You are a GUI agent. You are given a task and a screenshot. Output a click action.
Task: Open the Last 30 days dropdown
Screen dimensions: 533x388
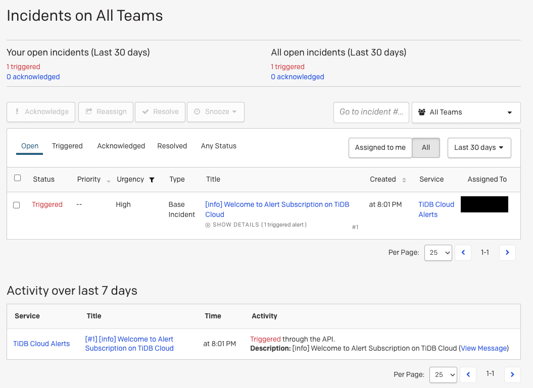479,148
